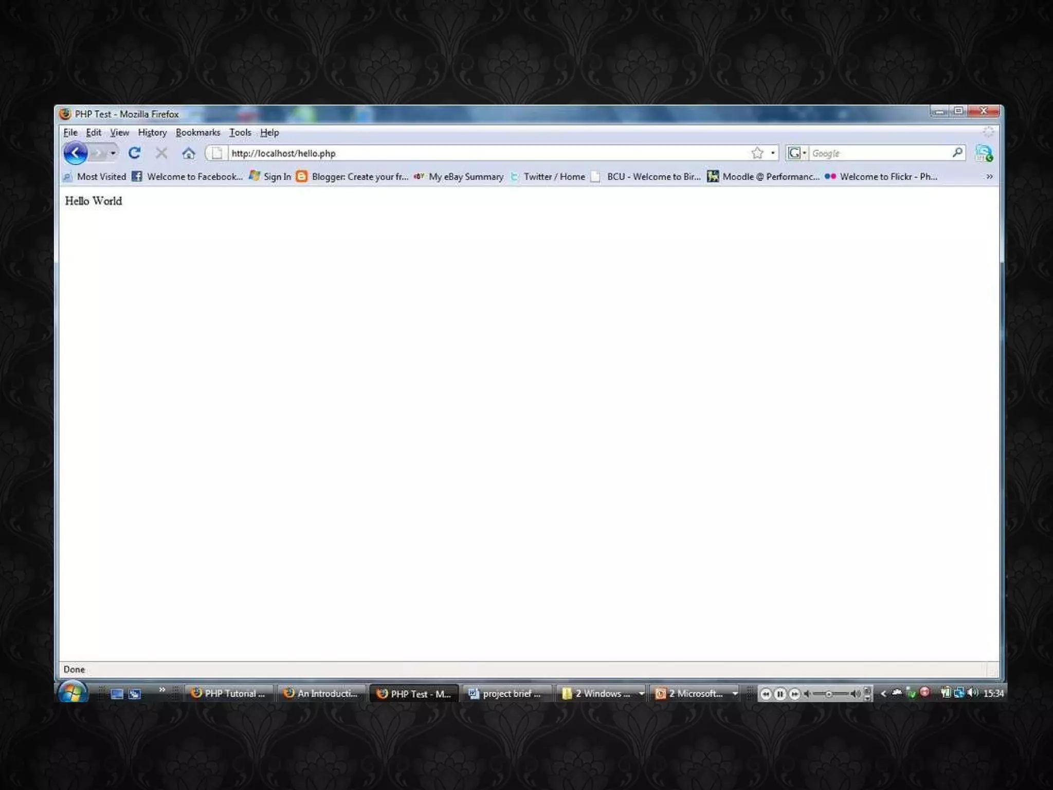Click the red circular tray icon
This screenshot has height=790, width=1053.
click(925, 692)
